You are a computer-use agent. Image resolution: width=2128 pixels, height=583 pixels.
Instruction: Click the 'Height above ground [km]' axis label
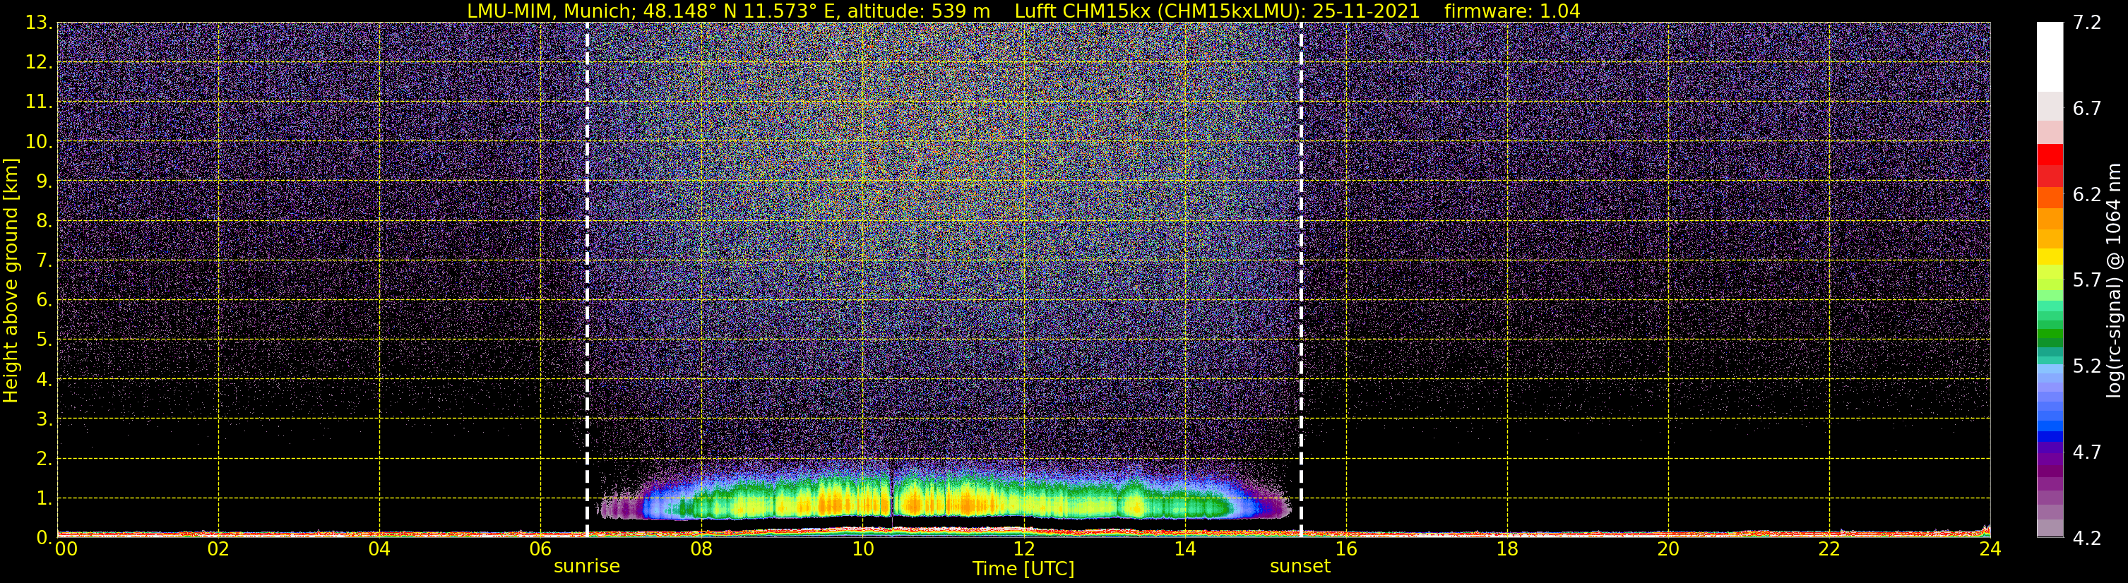pyautogui.click(x=11, y=281)
